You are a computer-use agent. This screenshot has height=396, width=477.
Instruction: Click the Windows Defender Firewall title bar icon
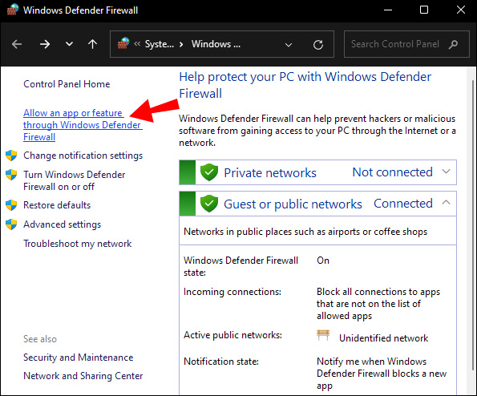[x=13, y=10]
